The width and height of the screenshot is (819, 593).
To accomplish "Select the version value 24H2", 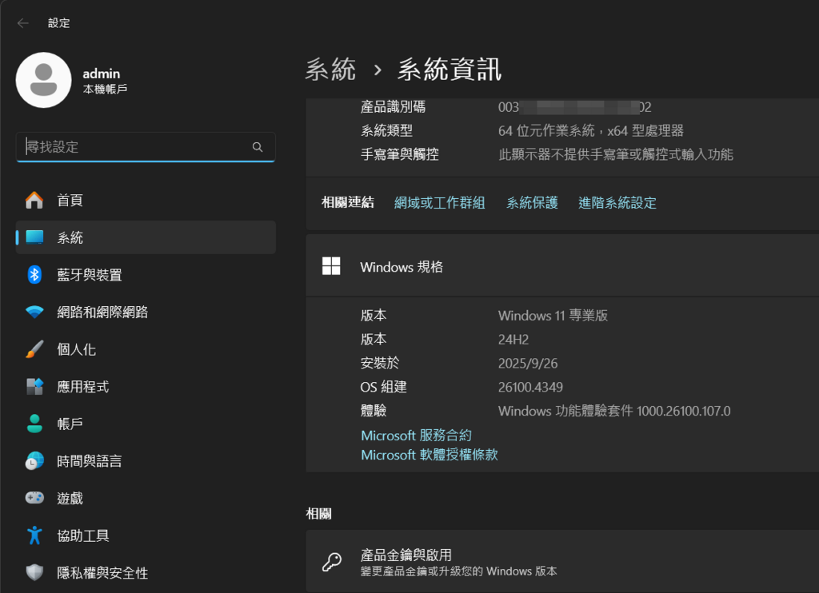I will pos(513,340).
